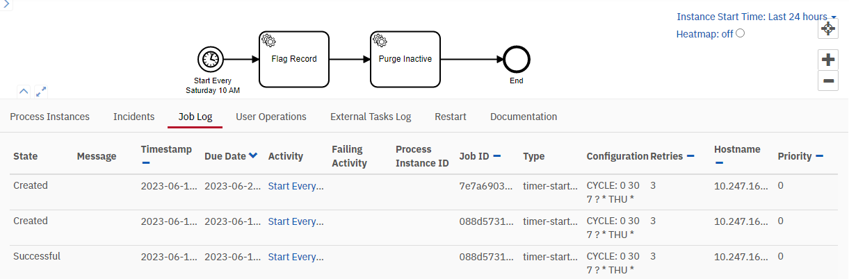The image size is (849, 279).
Task: Toggle sort on Hostname column
Action: [x=719, y=164]
